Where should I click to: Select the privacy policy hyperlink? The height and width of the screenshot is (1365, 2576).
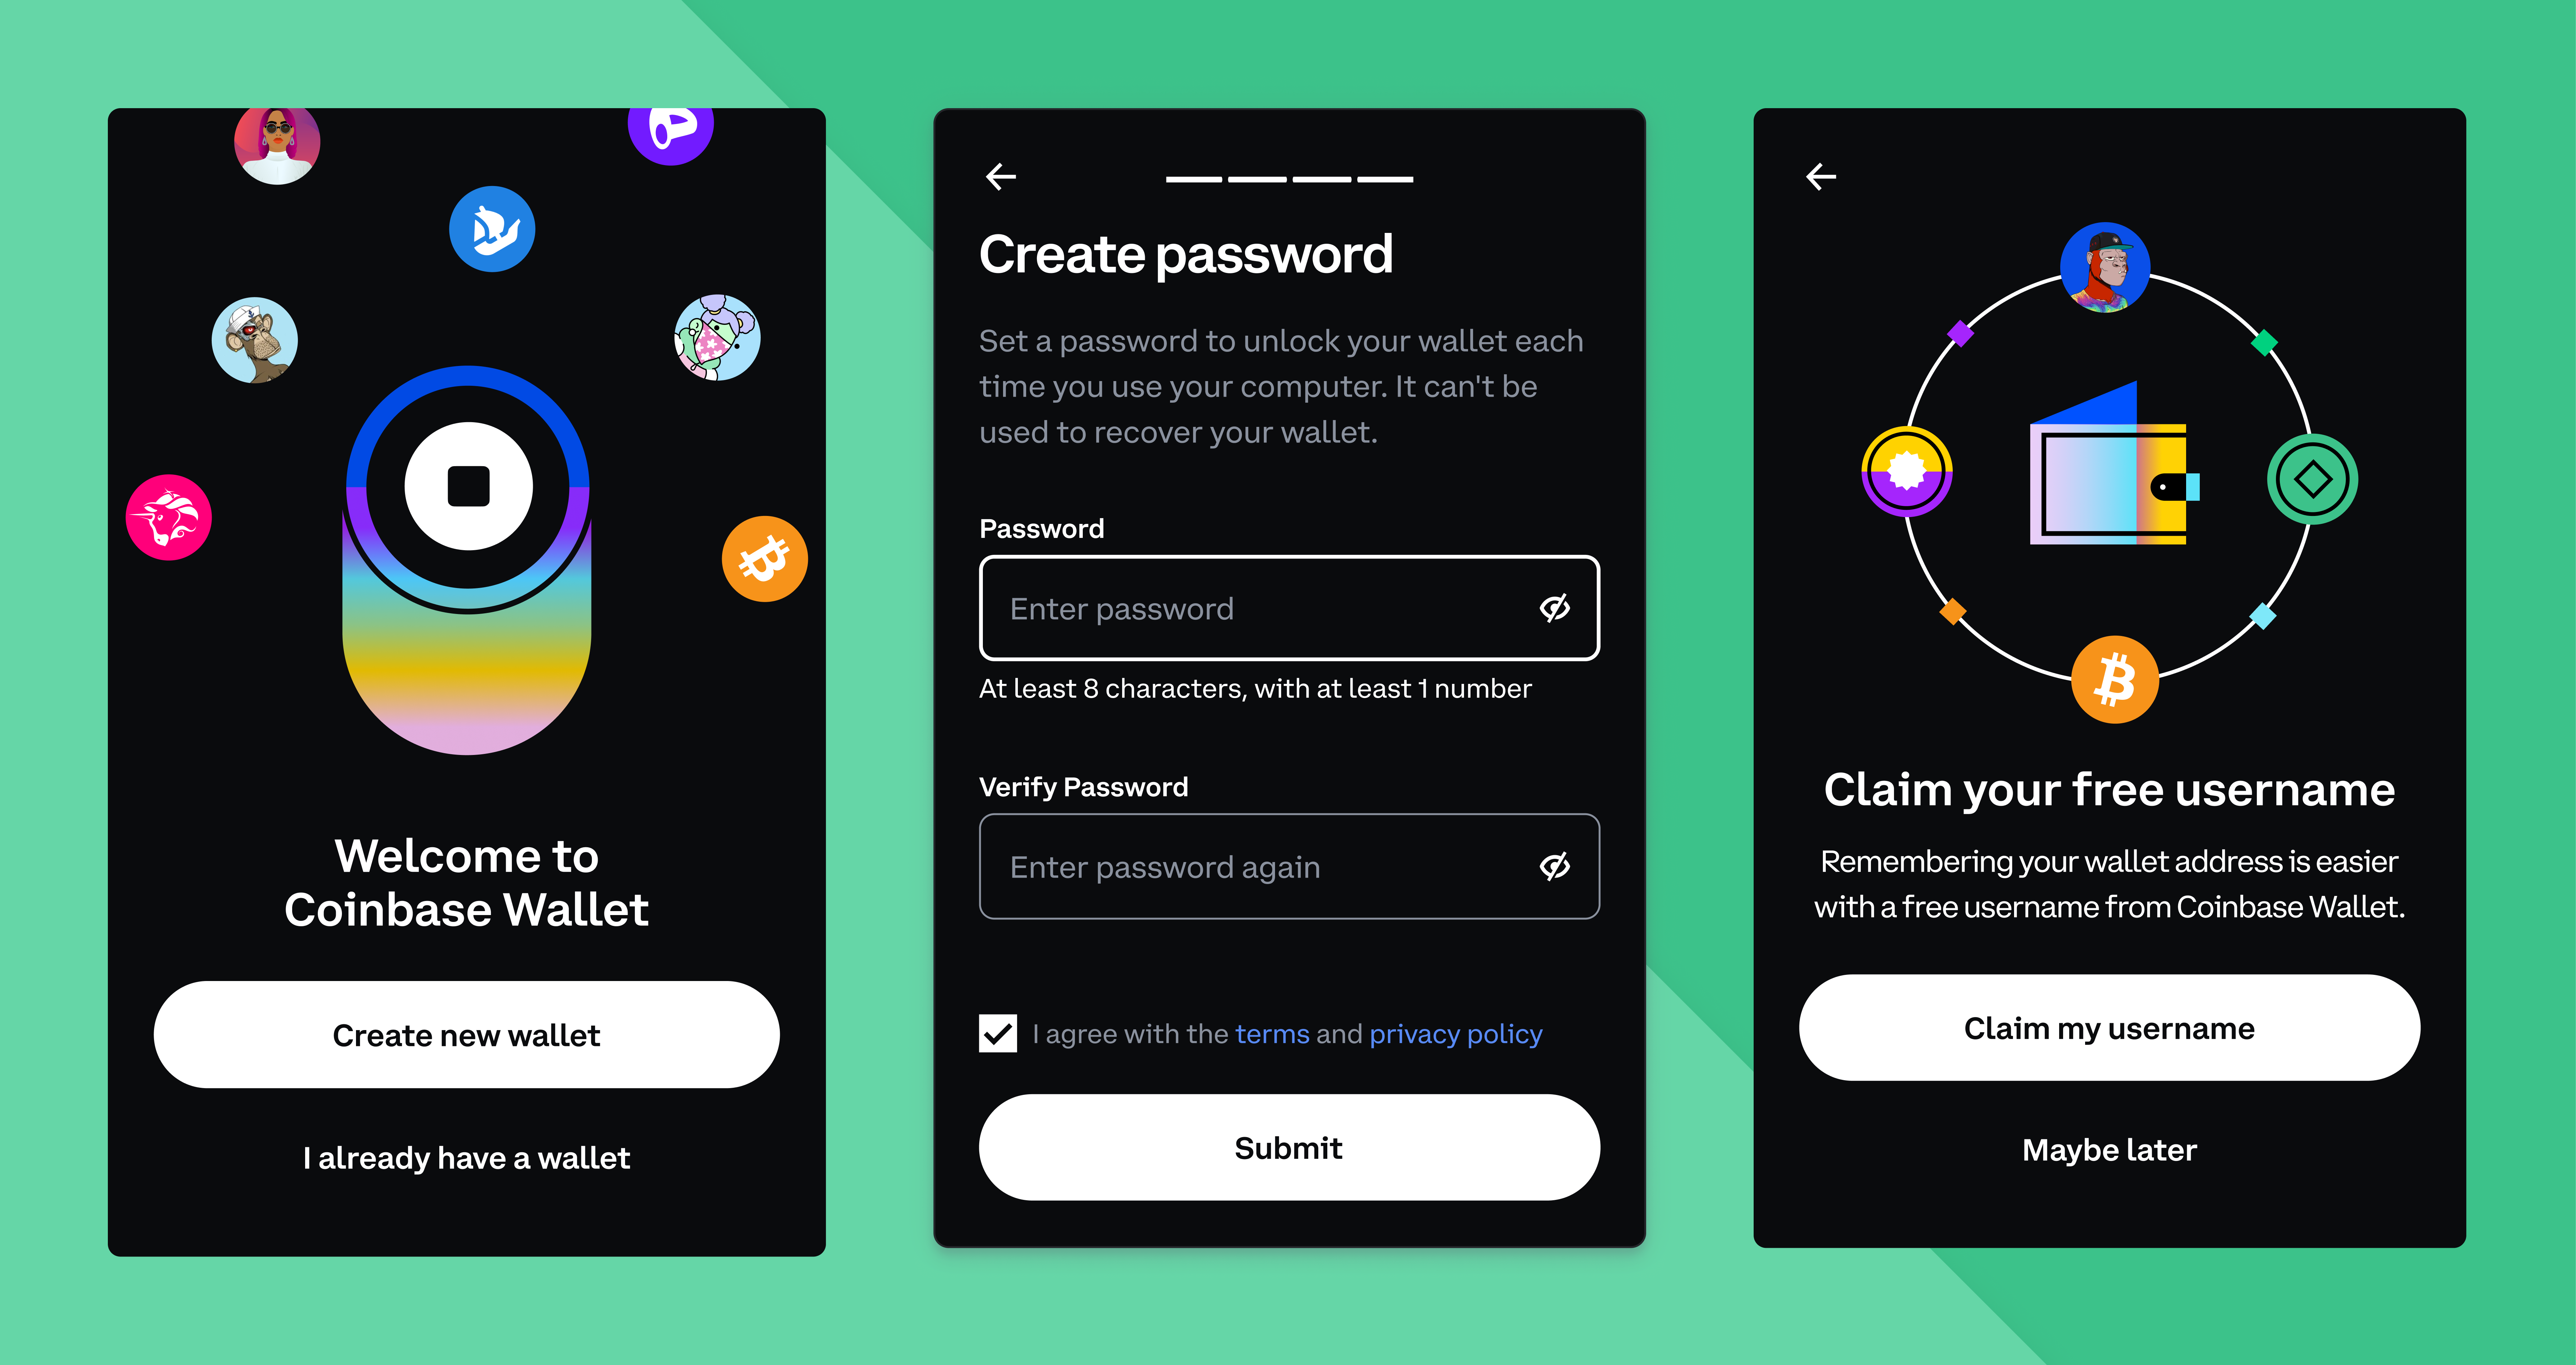1458,1033
